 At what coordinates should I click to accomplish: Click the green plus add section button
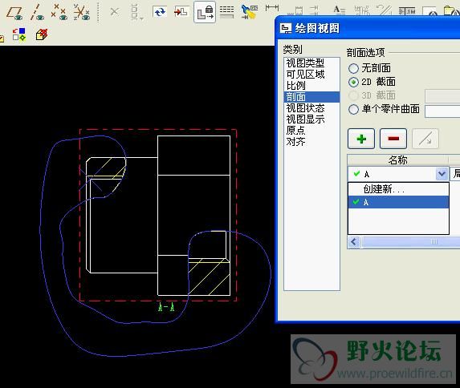tap(361, 139)
